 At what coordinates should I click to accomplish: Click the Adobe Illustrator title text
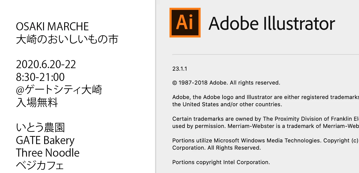(271, 23)
